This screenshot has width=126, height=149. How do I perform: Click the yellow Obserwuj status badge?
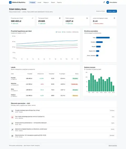point(75,96)
